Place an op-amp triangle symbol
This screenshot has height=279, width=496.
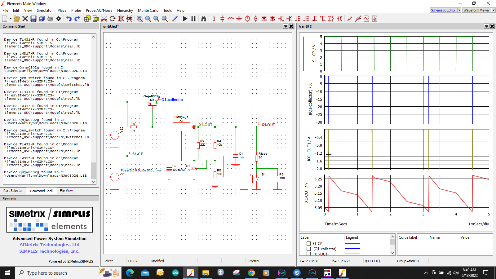331,19
